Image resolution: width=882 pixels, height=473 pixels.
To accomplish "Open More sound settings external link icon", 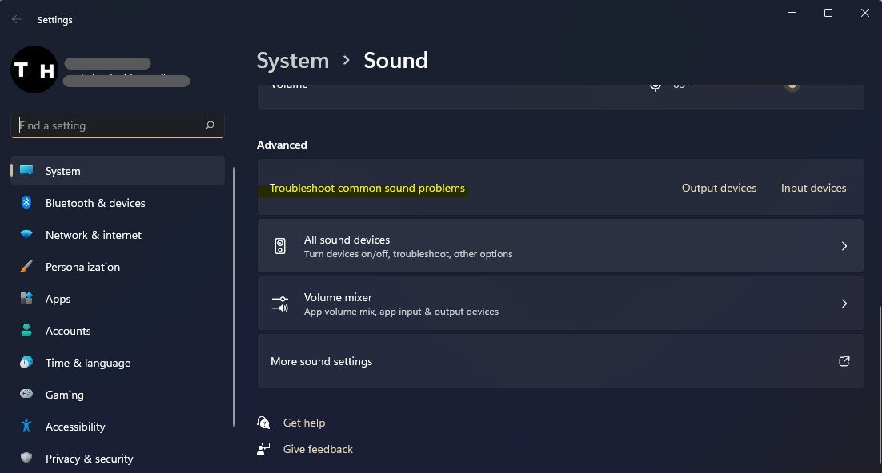I will point(844,361).
